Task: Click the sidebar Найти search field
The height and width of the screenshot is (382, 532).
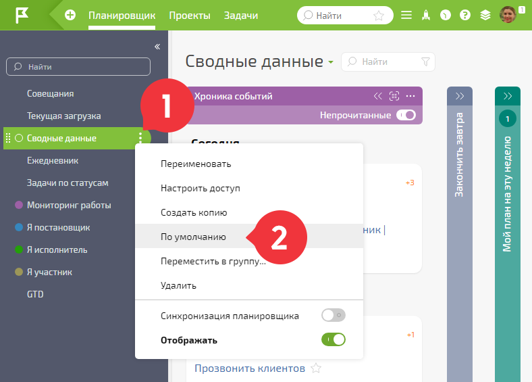Action: pyautogui.click(x=78, y=67)
